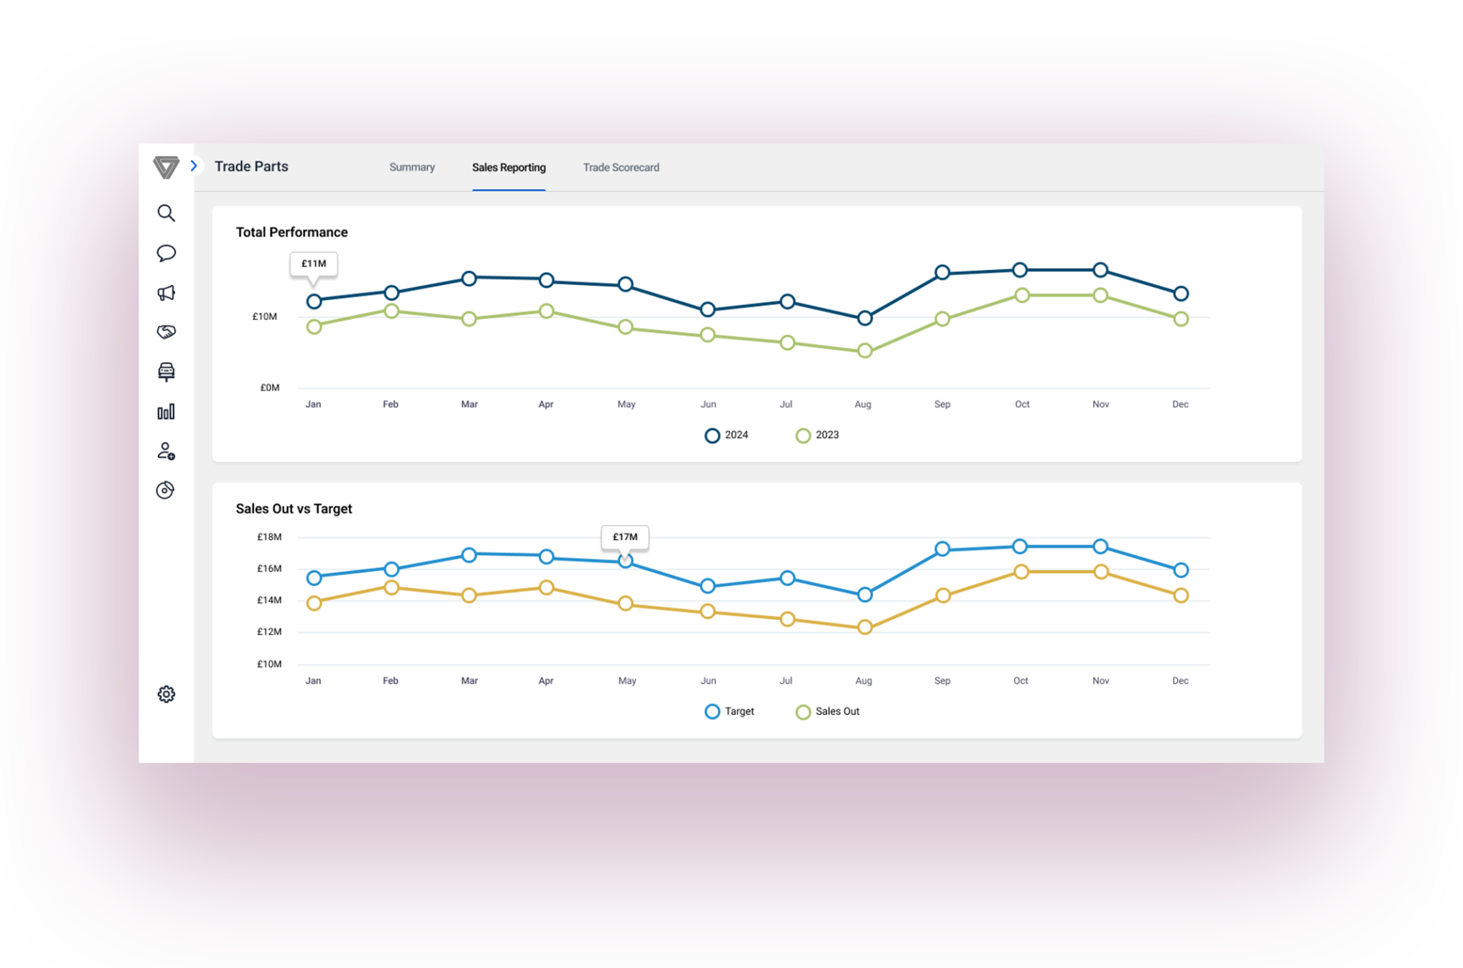The image size is (1463, 968).
Task: Click the user account icon in sidebar
Action: pyautogui.click(x=166, y=451)
